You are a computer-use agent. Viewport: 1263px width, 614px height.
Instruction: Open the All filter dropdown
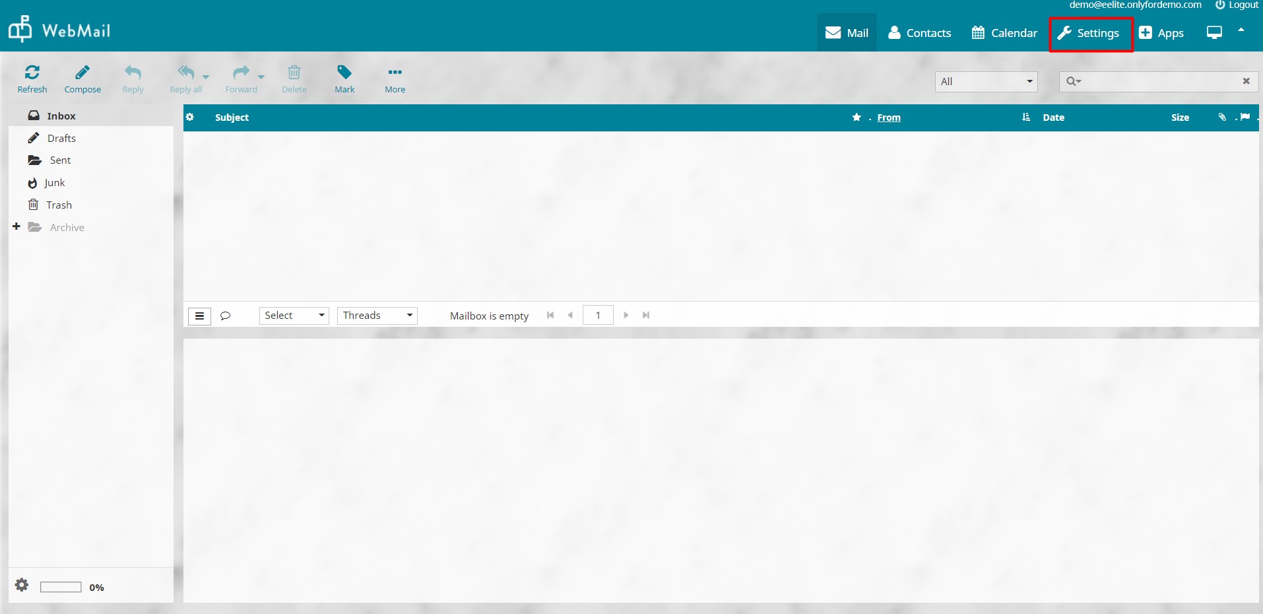[986, 81]
